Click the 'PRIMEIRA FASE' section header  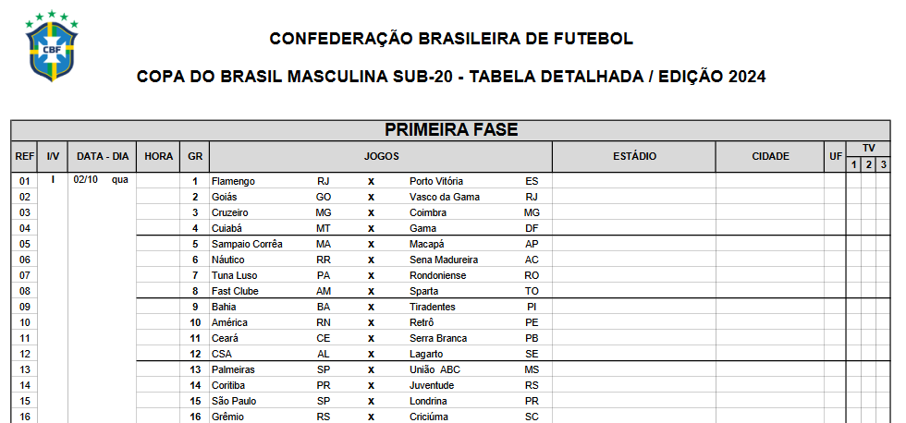click(x=451, y=130)
